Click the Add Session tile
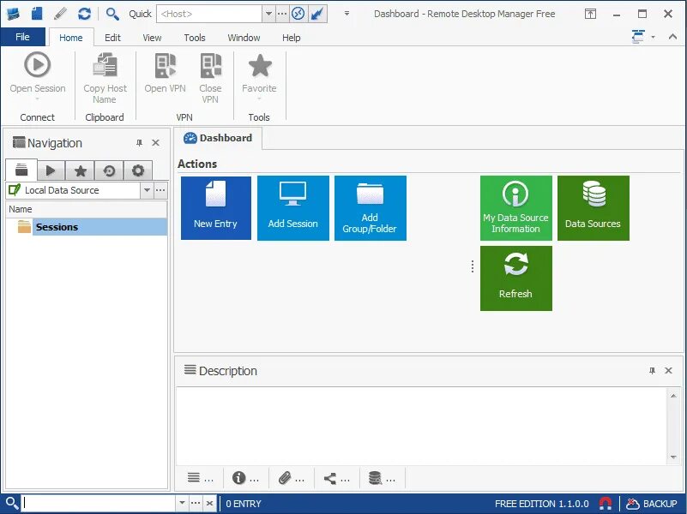This screenshot has width=687, height=514. tap(293, 208)
